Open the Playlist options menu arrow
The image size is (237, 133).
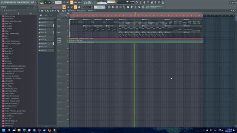(x=40, y=11)
